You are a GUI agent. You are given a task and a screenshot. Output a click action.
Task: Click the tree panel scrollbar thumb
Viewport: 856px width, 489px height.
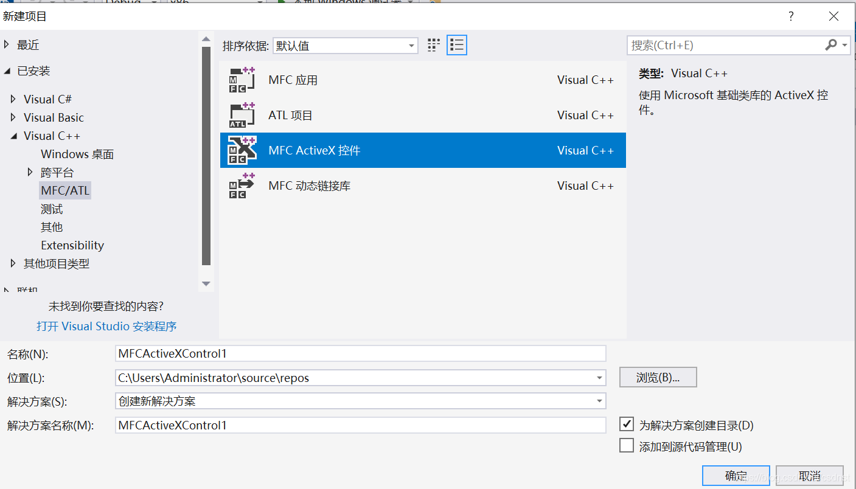206,156
